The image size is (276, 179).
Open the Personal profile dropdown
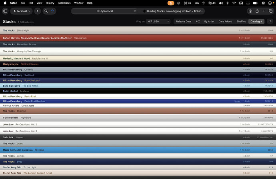tap(22, 11)
